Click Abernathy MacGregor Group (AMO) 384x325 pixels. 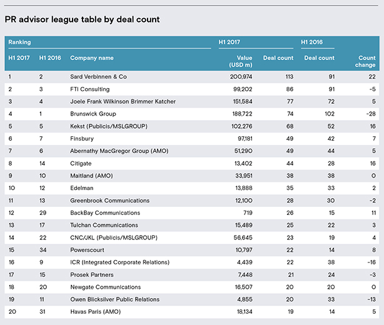point(119,151)
